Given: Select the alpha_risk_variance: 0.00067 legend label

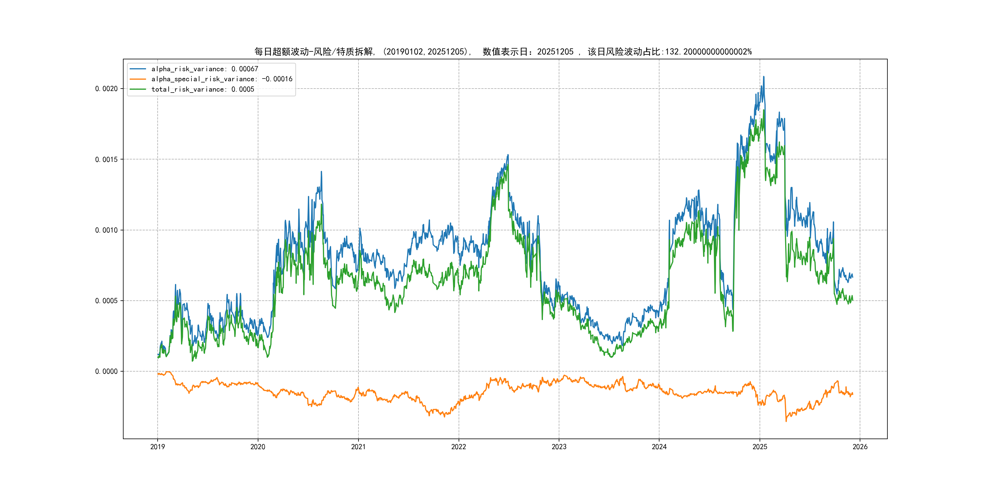Looking at the screenshot, I should coord(205,69).
